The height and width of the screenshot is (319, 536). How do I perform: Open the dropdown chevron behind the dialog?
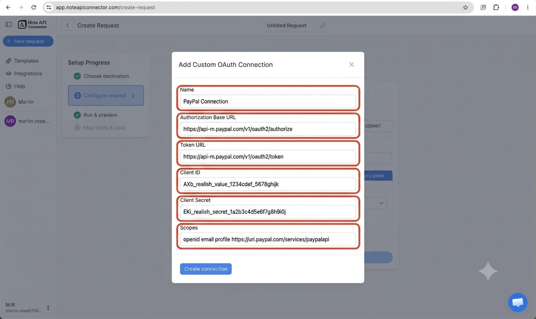(381, 203)
